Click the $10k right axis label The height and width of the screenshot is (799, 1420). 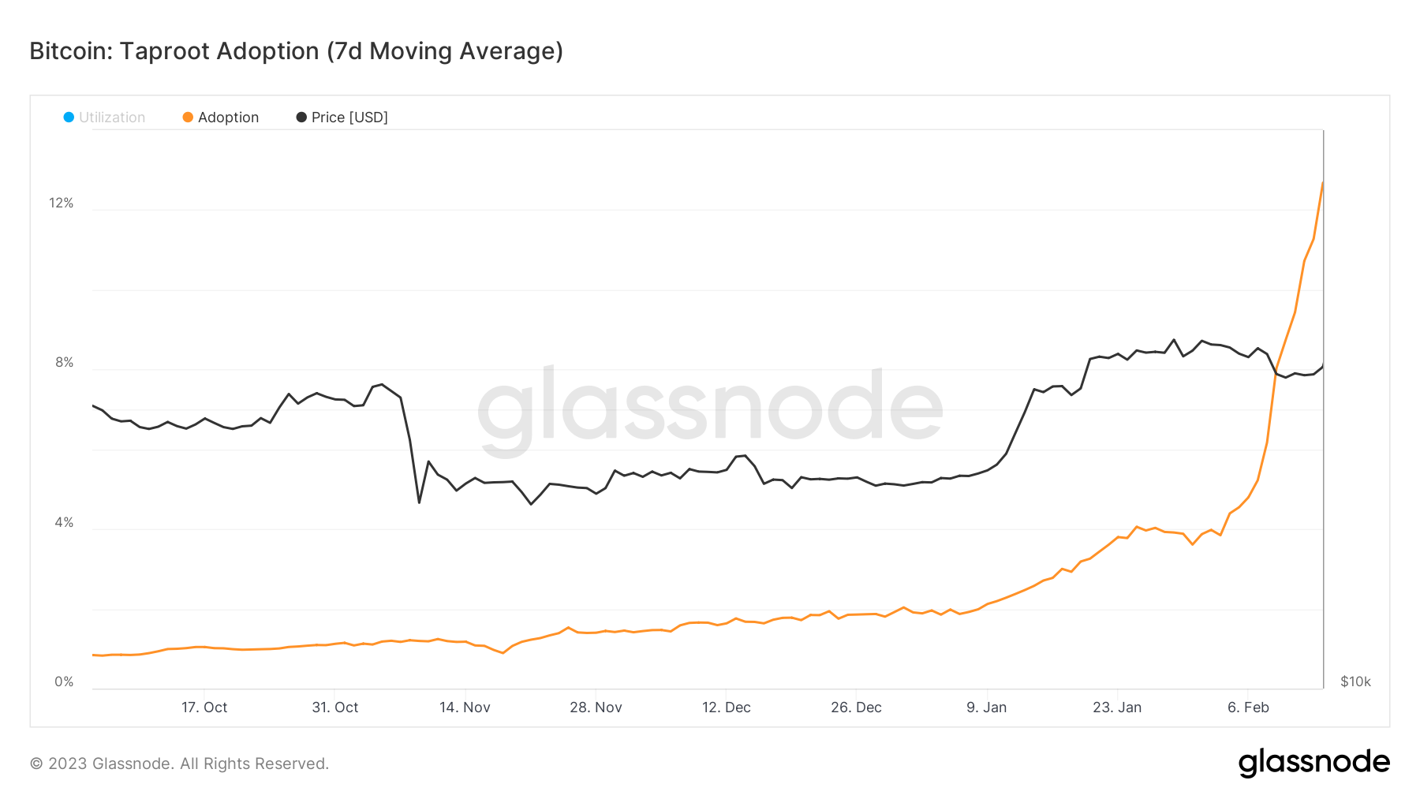[1355, 682]
